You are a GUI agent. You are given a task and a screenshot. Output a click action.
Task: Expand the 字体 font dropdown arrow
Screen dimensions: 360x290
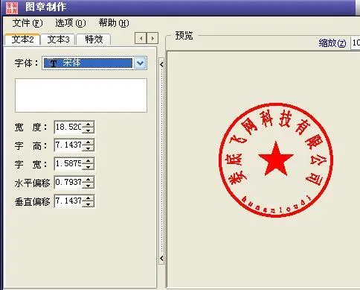coord(140,63)
